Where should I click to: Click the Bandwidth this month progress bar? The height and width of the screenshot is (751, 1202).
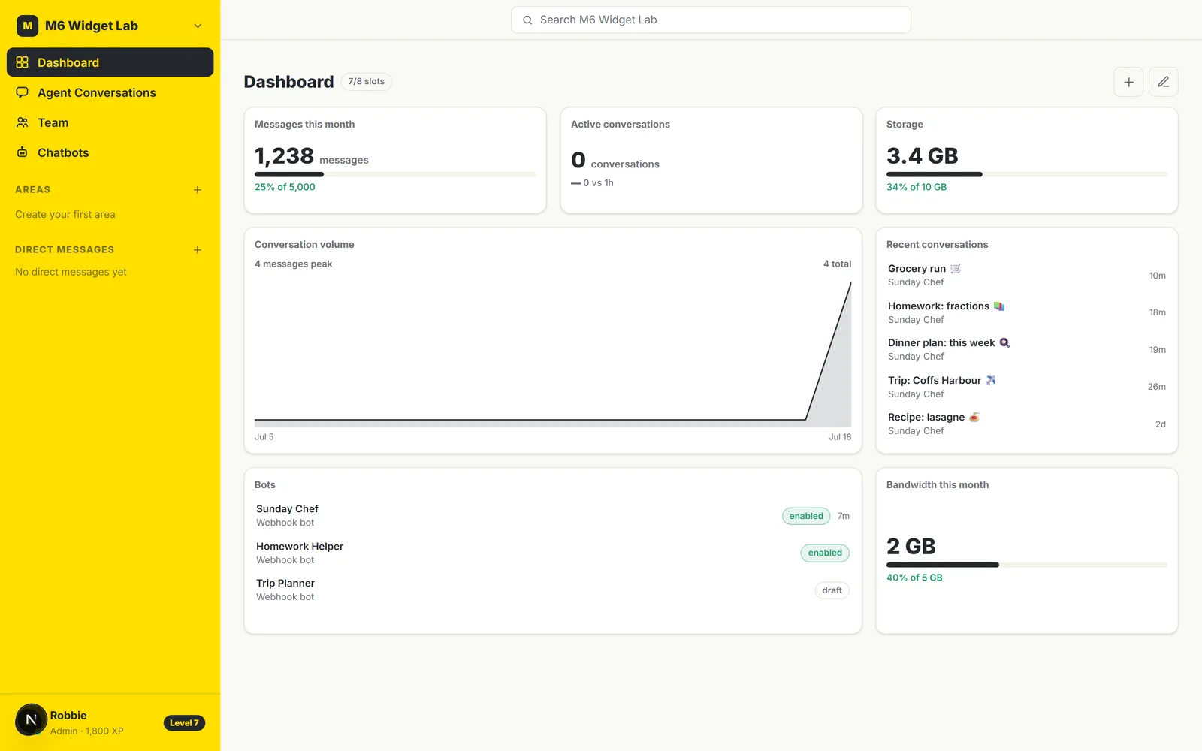1027,565
